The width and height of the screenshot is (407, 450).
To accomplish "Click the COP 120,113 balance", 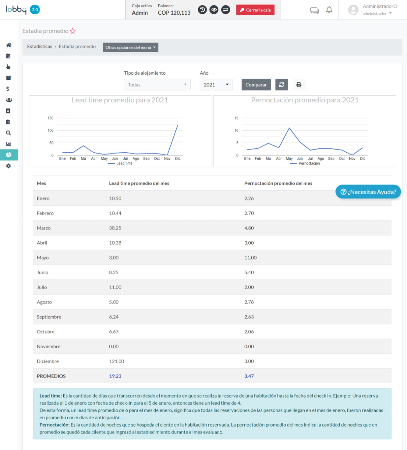I will click(x=174, y=13).
